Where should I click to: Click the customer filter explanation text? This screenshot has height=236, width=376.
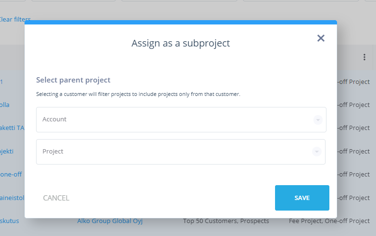[x=138, y=94]
